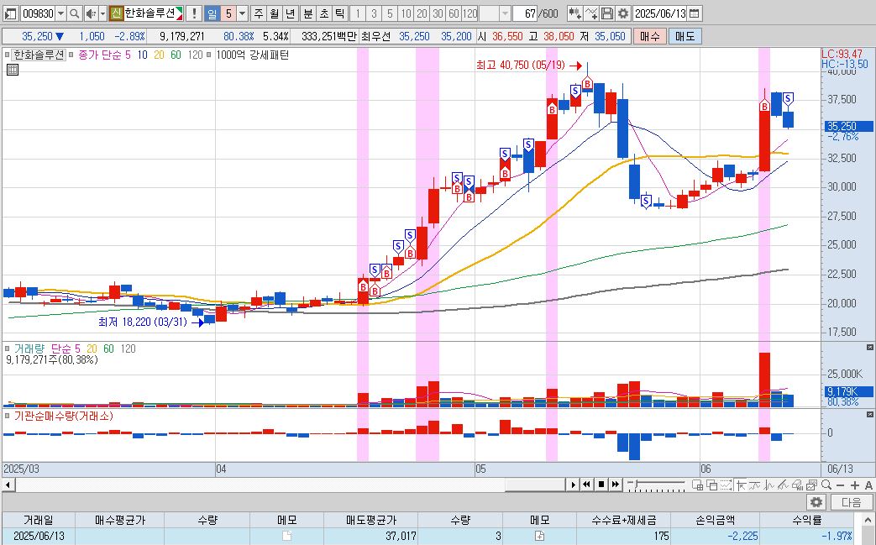Click the crosshair cursor tool icon
This screenshot has height=545, width=876.
(x=742, y=485)
